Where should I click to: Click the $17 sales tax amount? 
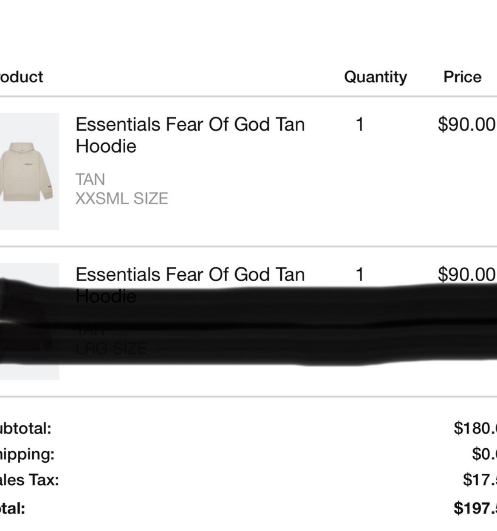click(480, 480)
